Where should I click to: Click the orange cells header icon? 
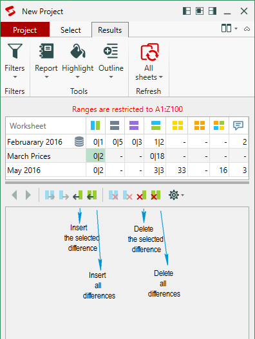pyautogui.click(x=200, y=125)
